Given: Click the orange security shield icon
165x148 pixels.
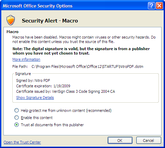Looking at the screenshot, I should (11, 20).
